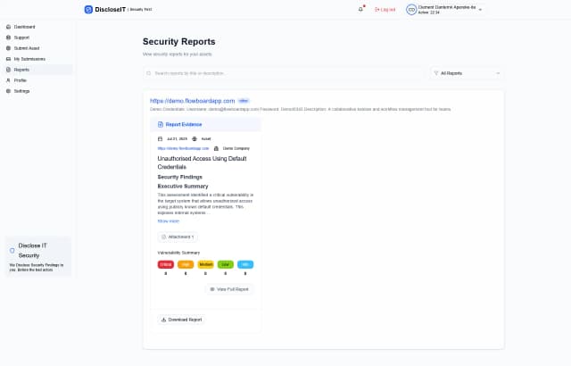Click the red Critical severity badge

click(x=166, y=264)
